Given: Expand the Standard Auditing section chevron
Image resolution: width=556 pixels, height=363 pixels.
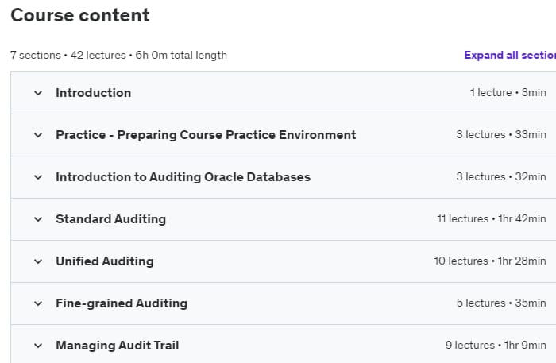Looking at the screenshot, I should (x=38, y=219).
